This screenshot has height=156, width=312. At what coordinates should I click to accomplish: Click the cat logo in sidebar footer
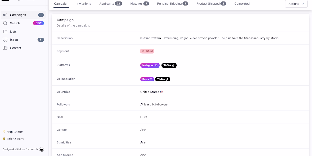(x=42, y=149)
